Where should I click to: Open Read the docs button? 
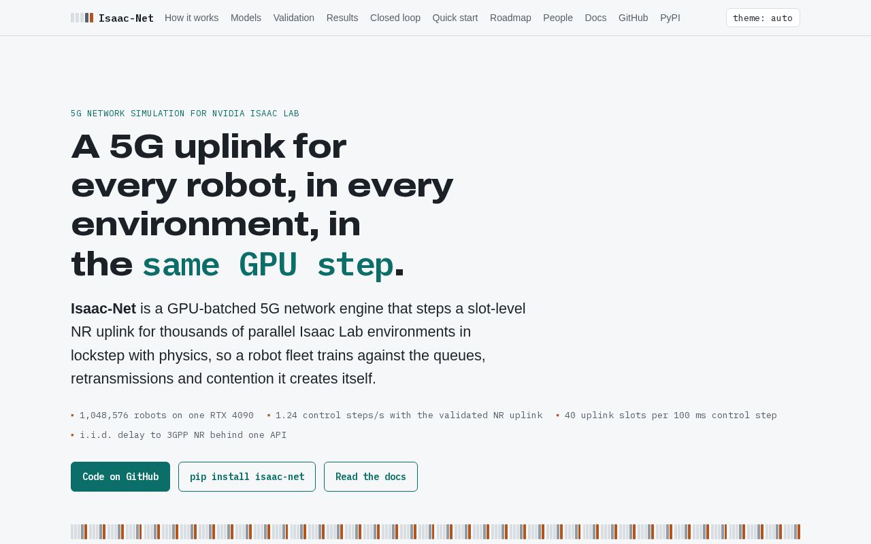pyautogui.click(x=371, y=477)
